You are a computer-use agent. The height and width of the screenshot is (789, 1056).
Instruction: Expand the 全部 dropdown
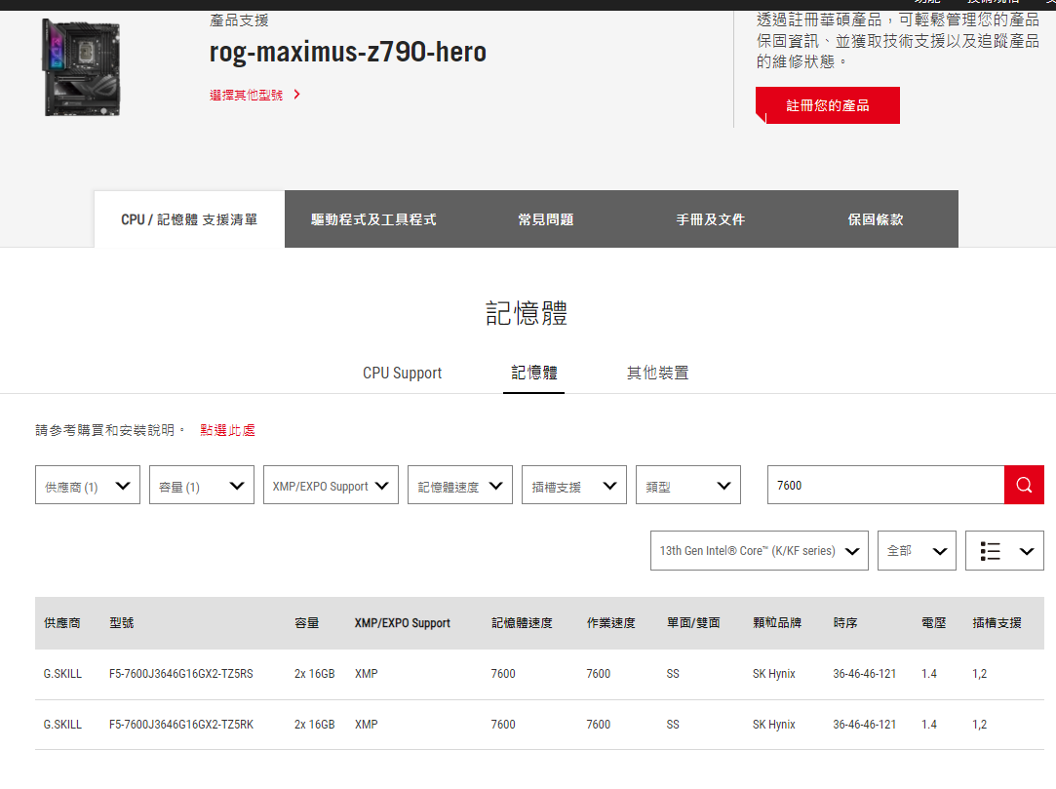click(917, 550)
